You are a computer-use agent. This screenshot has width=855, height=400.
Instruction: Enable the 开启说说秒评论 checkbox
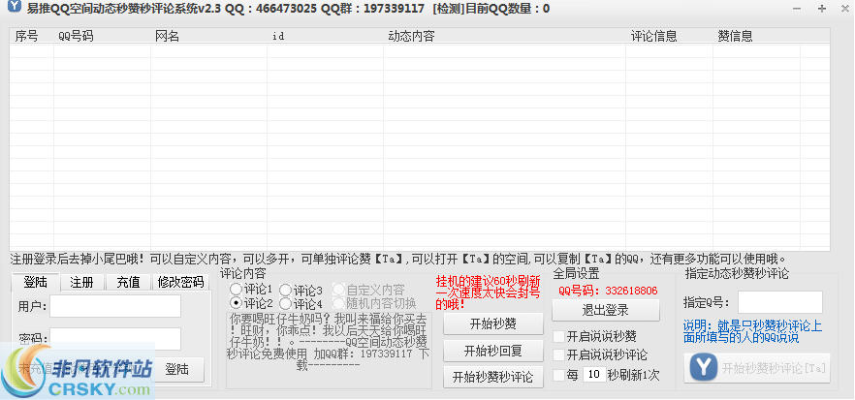click(x=559, y=355)
